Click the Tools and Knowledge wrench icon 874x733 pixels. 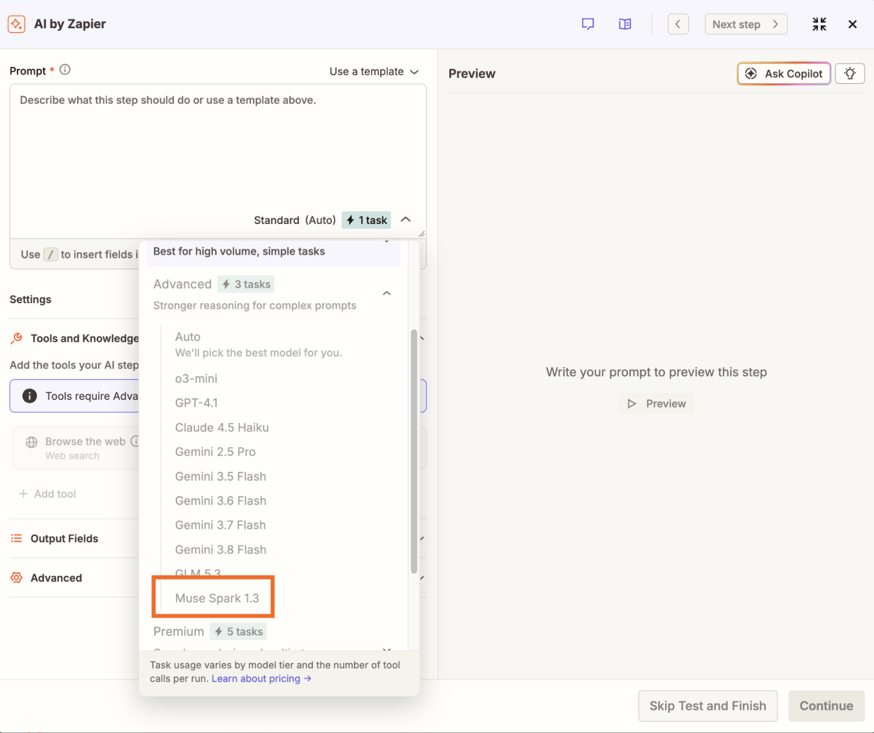click(16, 339)
